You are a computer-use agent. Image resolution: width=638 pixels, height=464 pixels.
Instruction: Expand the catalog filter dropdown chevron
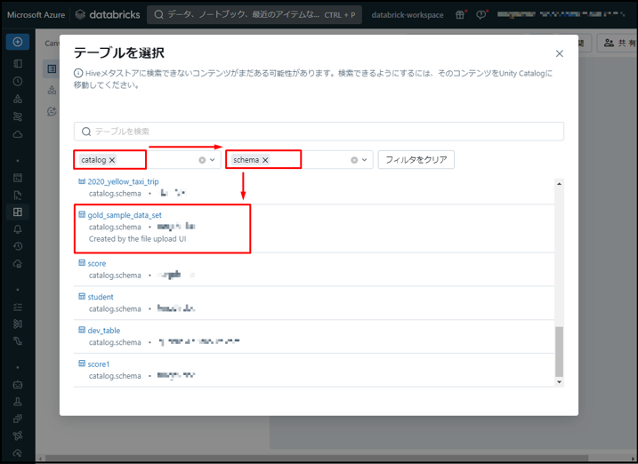pos(213,160)
